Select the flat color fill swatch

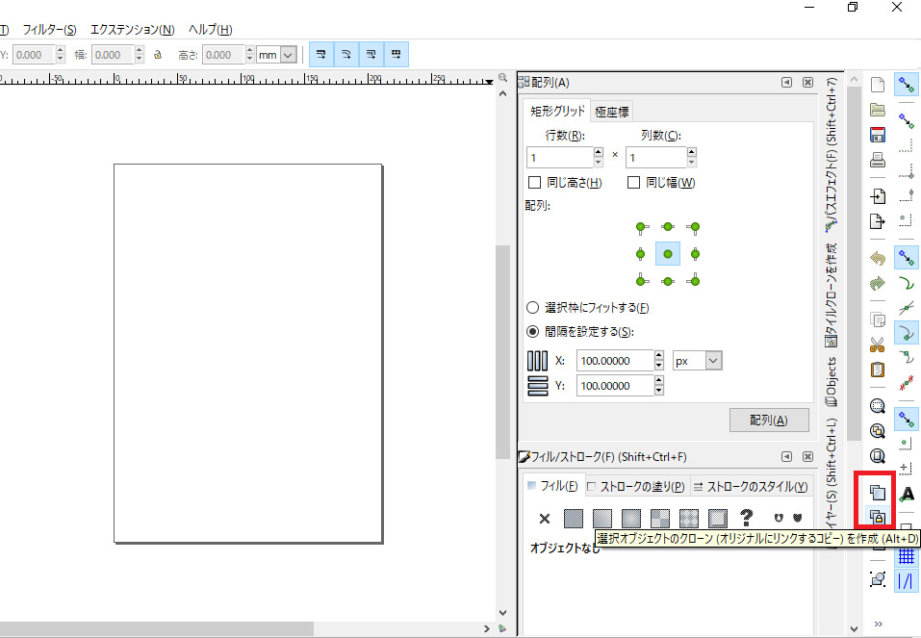[574, 518]
